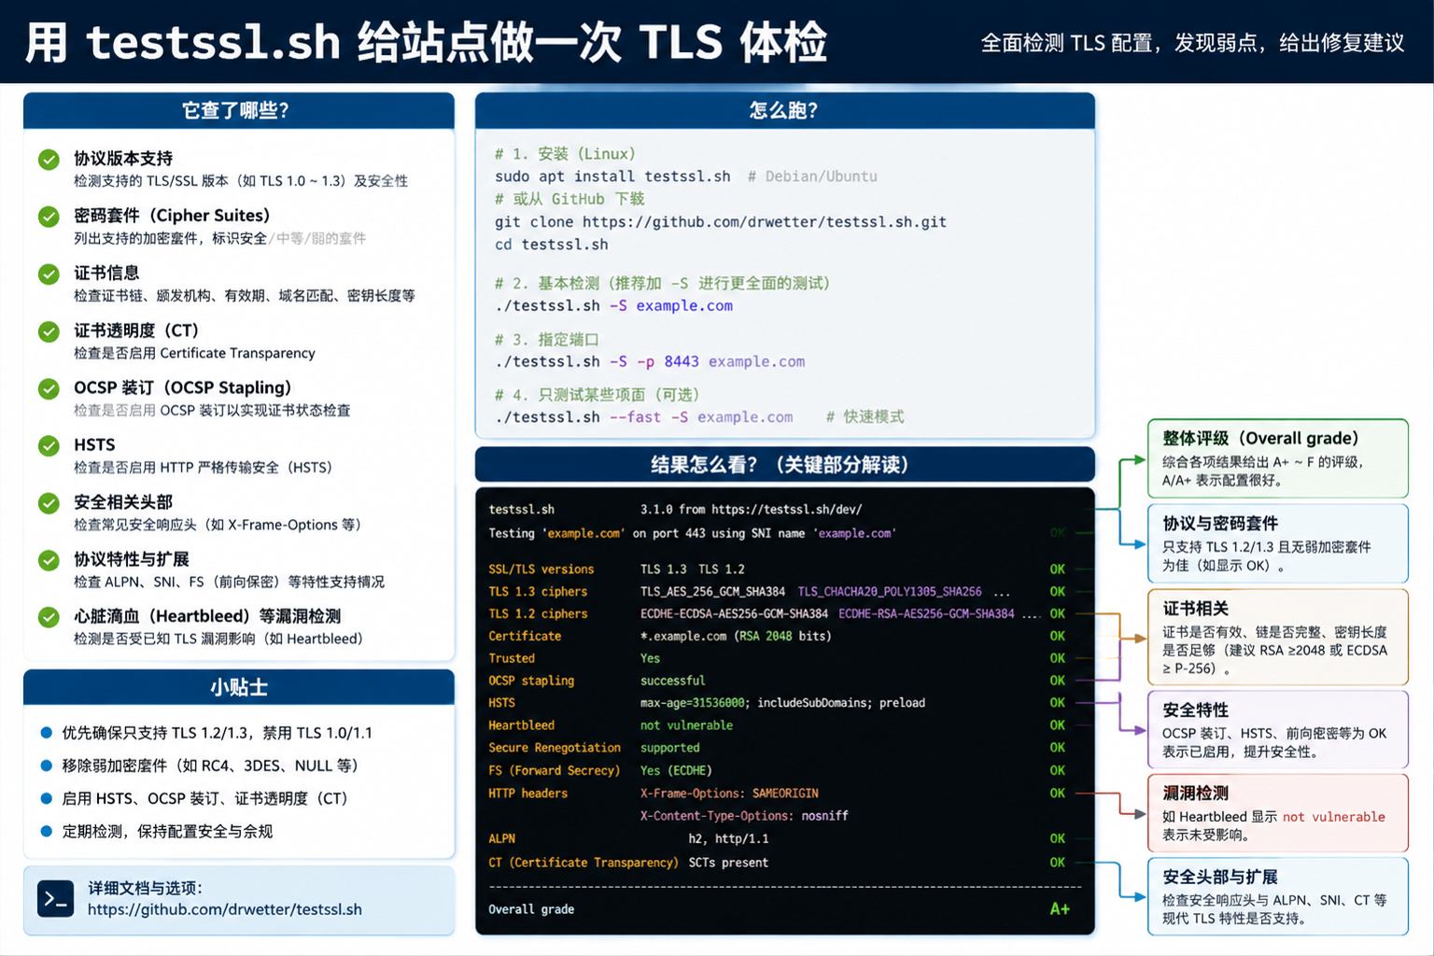Select the "TLS 1.3 ciphers" label
The width and height of the screenshot is (1434, 956).
point(538,592)
